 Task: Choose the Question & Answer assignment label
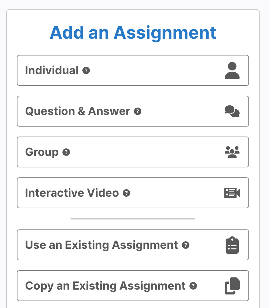click(78, 111)
